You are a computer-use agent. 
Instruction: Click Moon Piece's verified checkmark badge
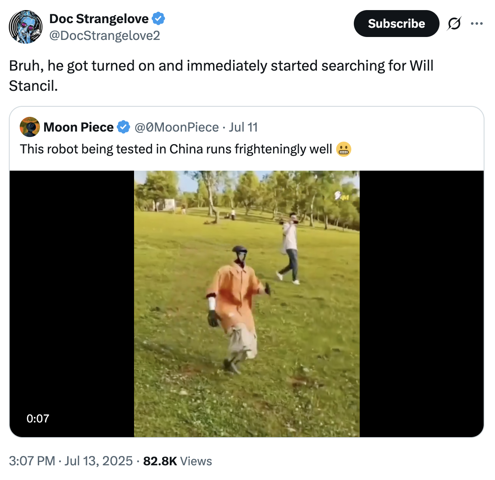pyautogui.click(x=123, y=127)
